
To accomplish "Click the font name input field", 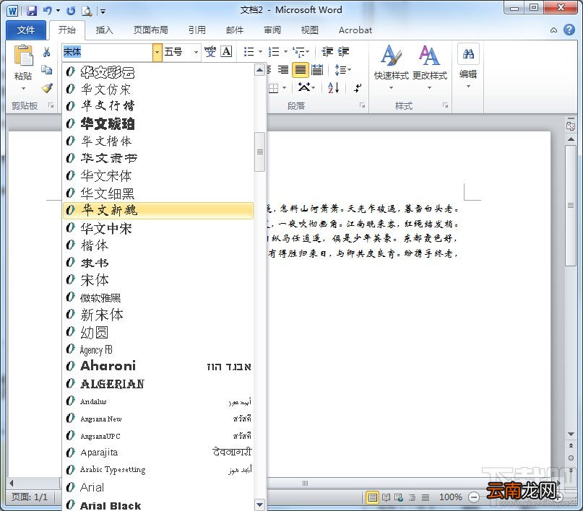I will pos(107,52).
